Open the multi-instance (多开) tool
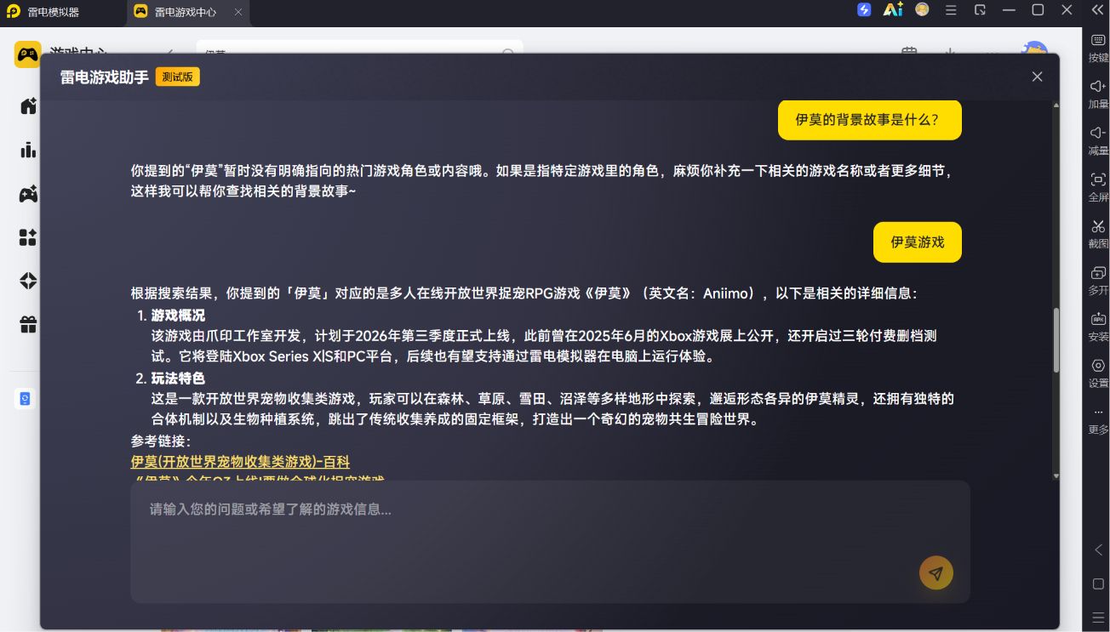 [1098, 273]
